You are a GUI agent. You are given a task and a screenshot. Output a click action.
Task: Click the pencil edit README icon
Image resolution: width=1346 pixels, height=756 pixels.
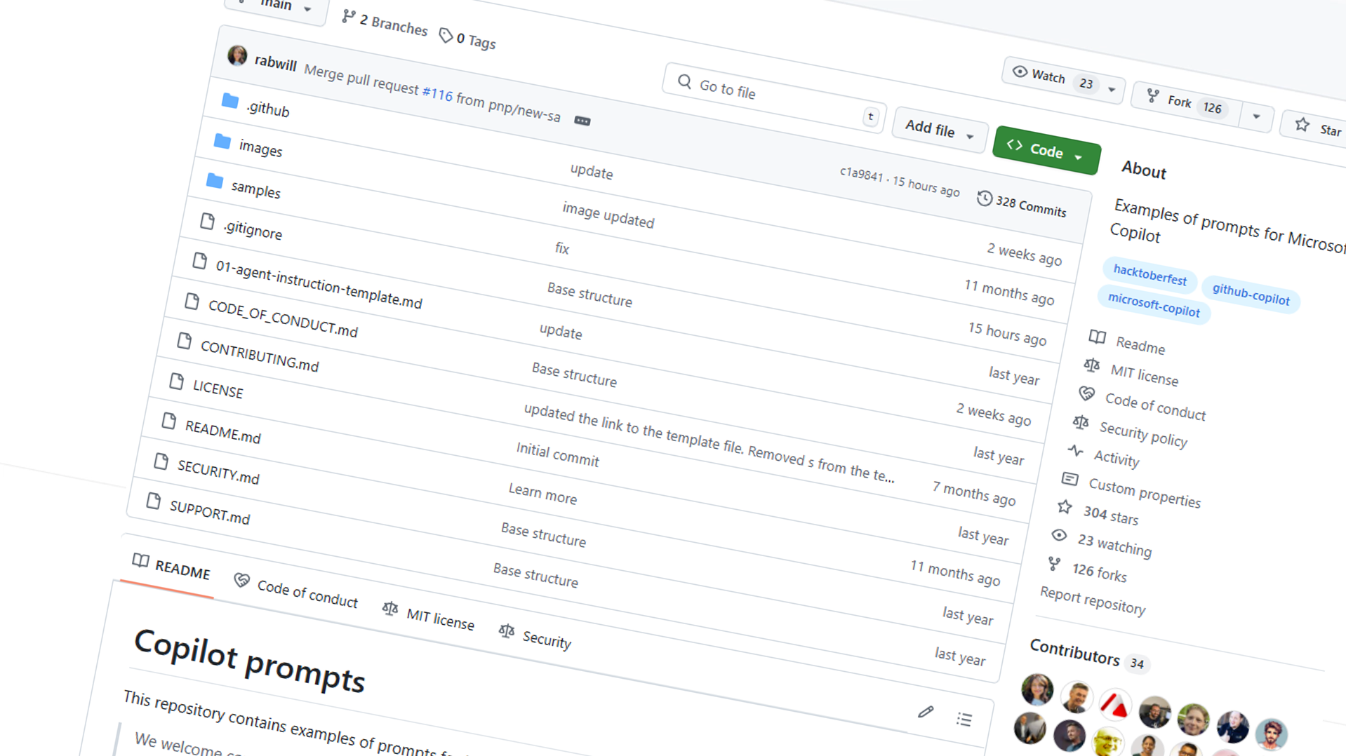tap(926, 712)
